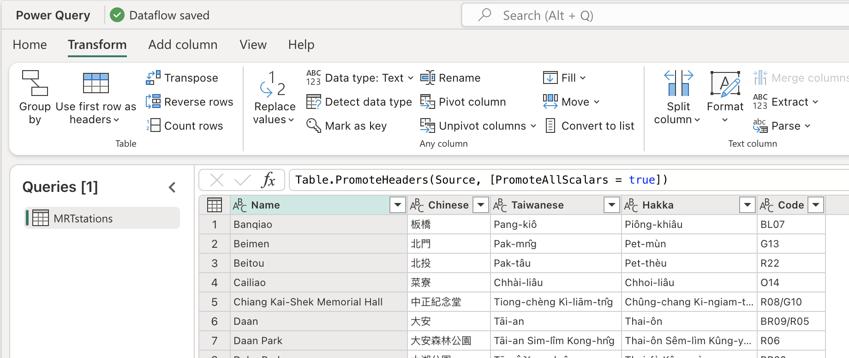Switch to the Home tab
849x358 pixels.
click(x=30, y=44)
